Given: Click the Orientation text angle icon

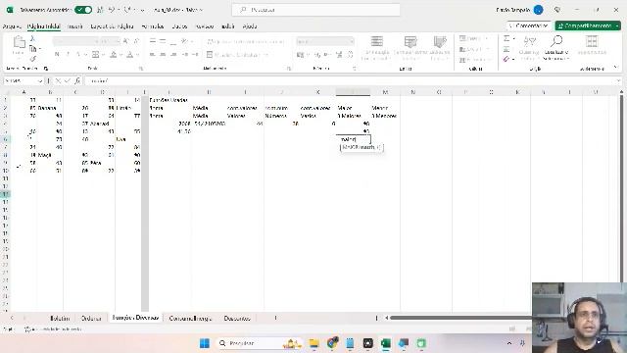Looking at the screenshot, I should 184,41.
